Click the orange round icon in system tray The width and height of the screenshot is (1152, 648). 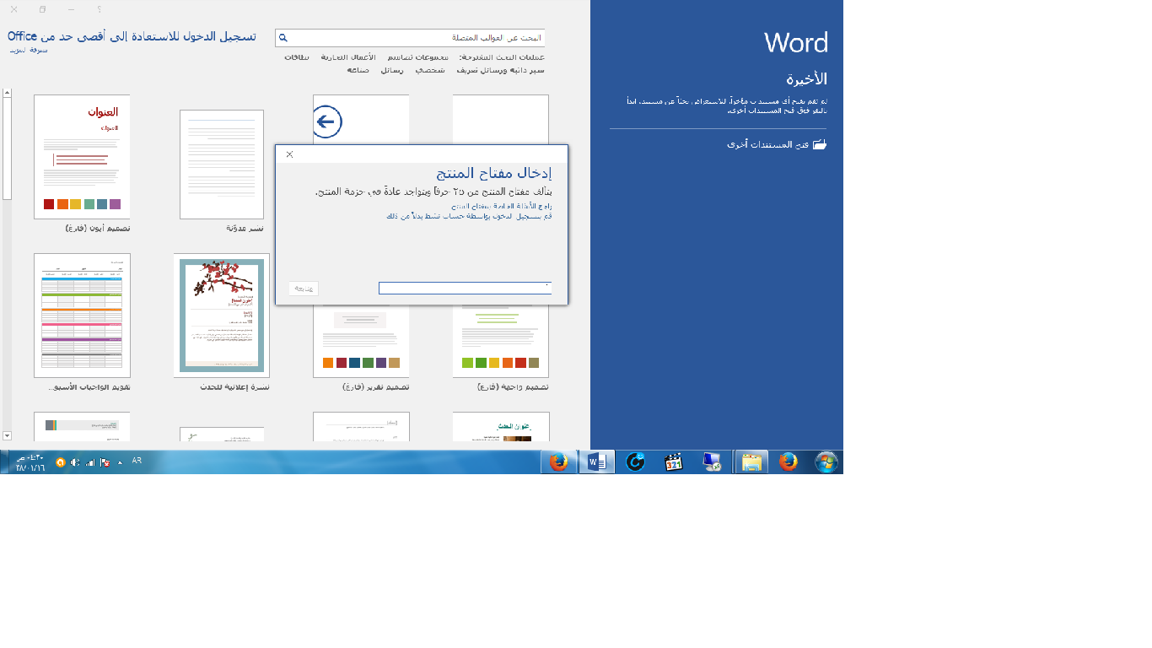point(61,462)
